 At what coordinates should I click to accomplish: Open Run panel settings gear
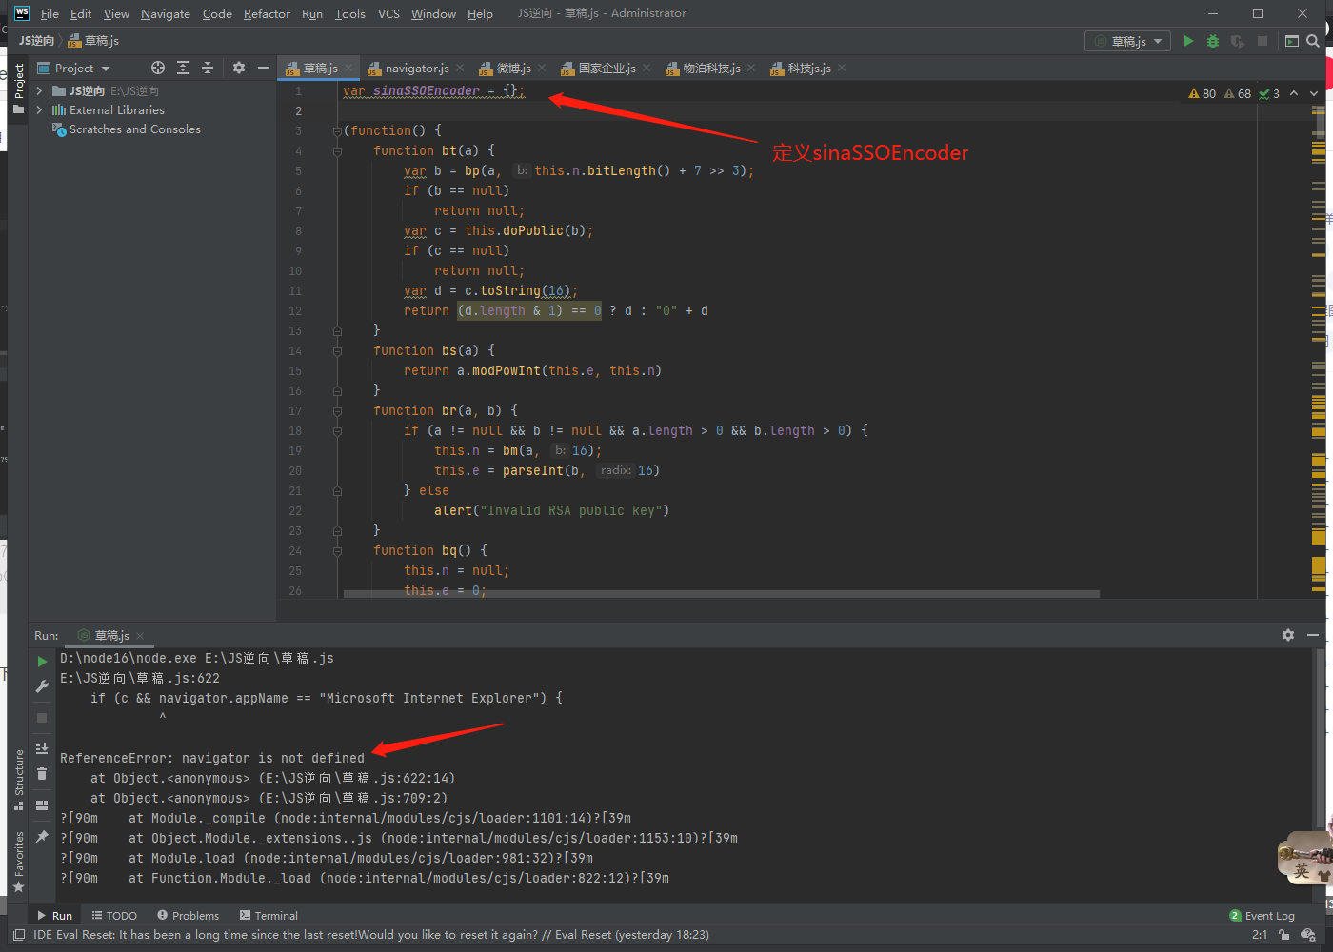click(x=1288, y=635)
